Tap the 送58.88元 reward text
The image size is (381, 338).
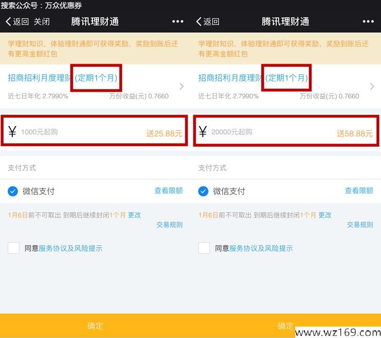point(355,134)
